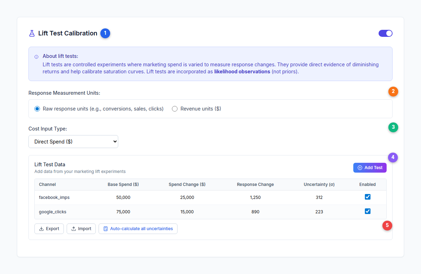Click the Enabled column header
The image size is (421, 274).
tap(368, 185)
